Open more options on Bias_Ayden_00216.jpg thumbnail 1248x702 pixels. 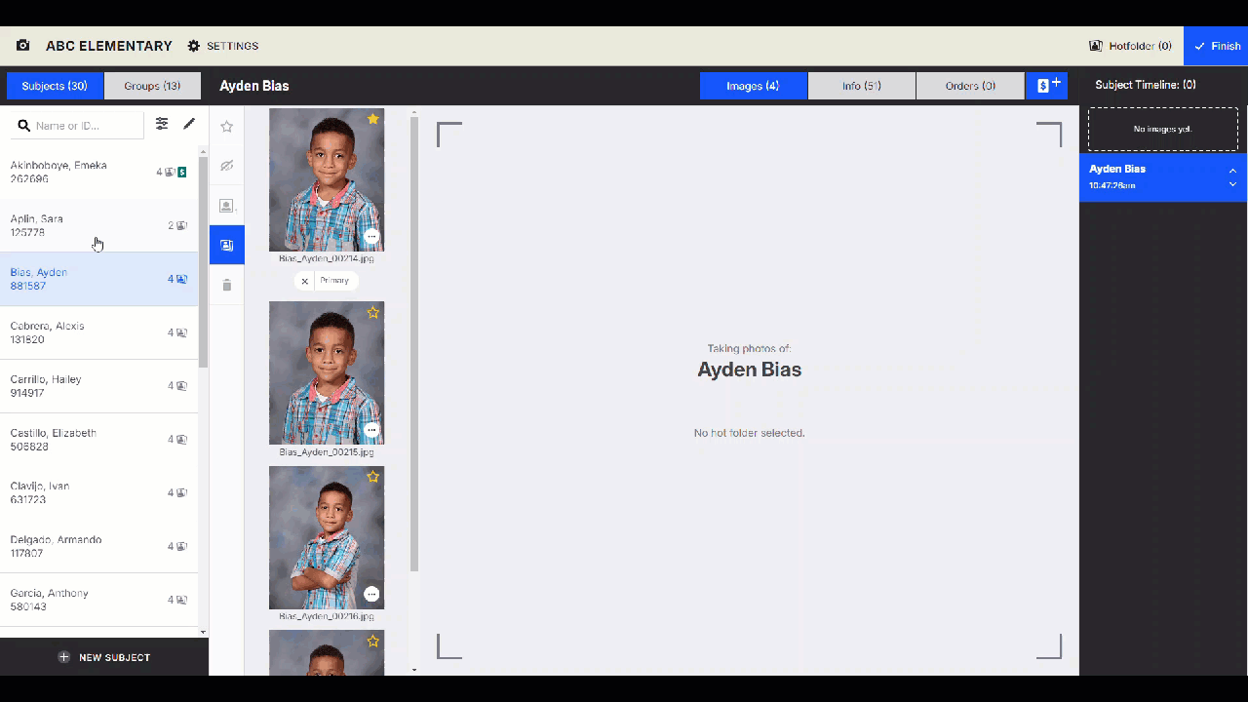tap(371, 594)
